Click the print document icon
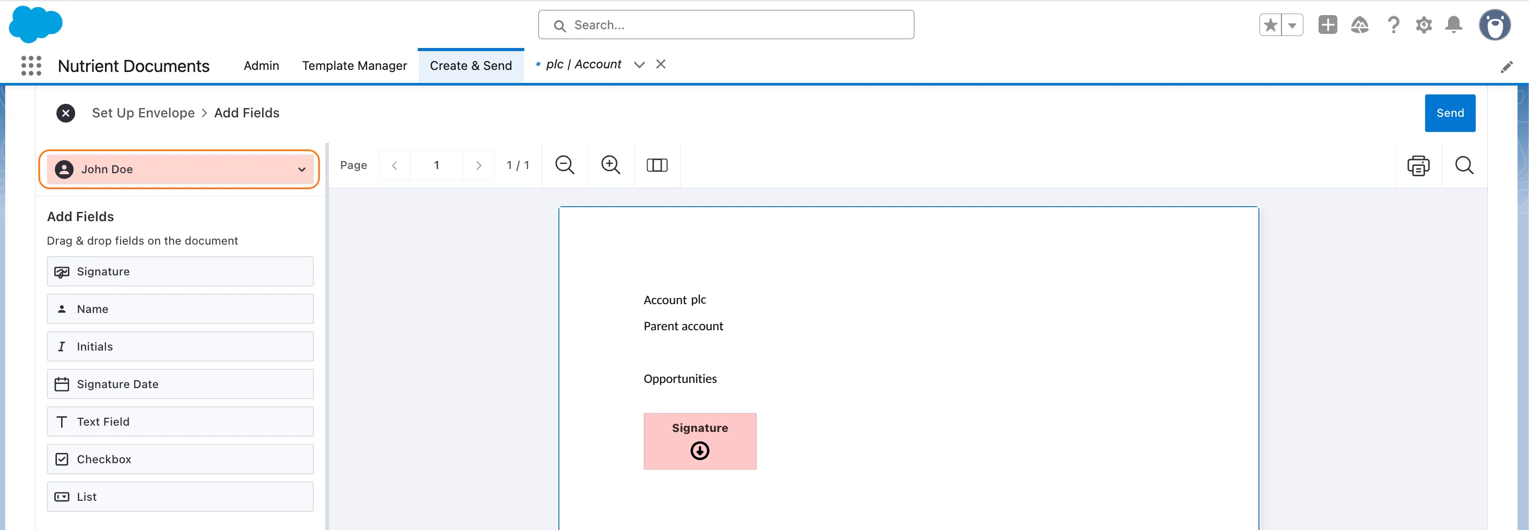 [x=1418, y=165]
